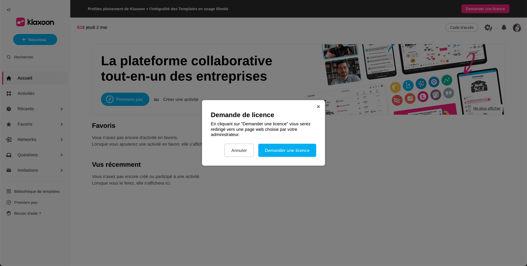Open Activités in the sidebar

coord(26,94)
